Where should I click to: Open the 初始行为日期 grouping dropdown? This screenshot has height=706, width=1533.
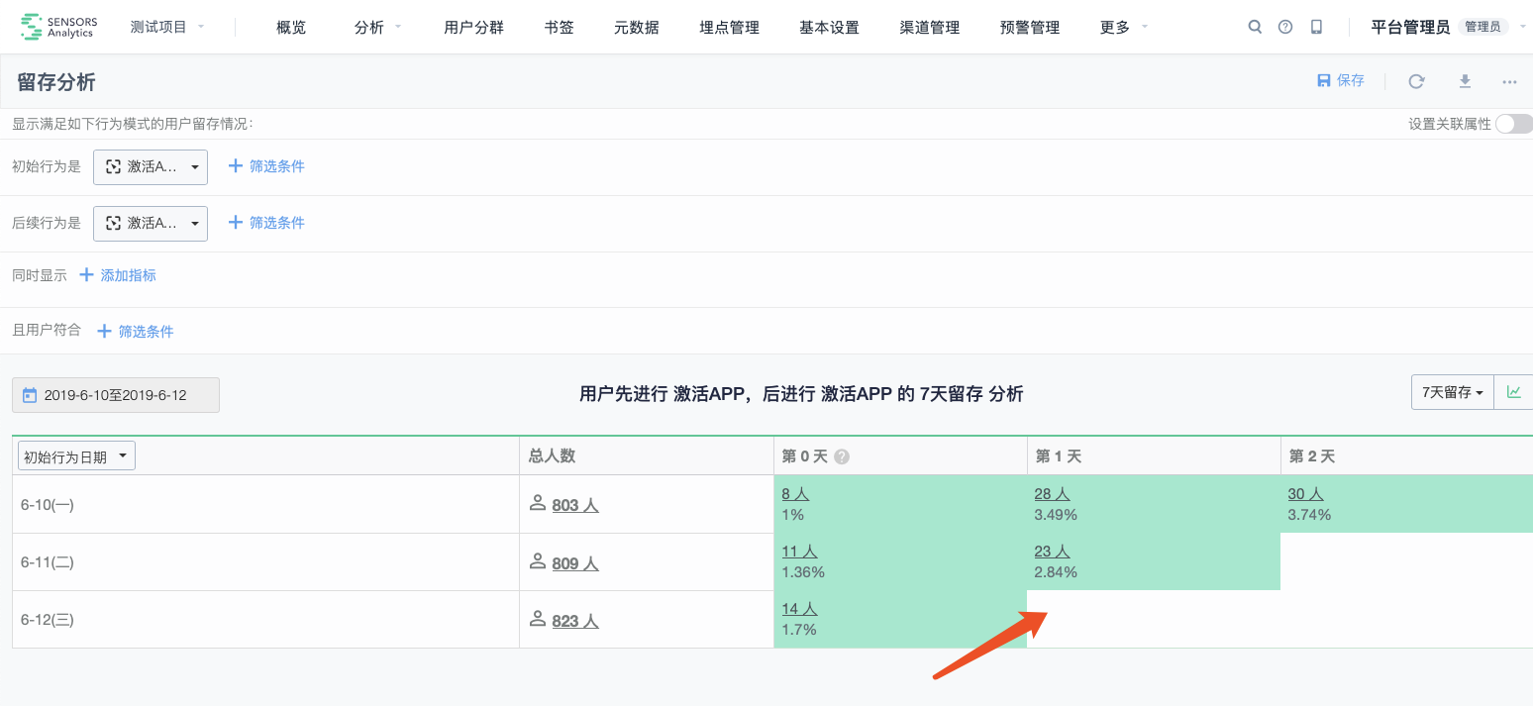click(x=76, y=456)
